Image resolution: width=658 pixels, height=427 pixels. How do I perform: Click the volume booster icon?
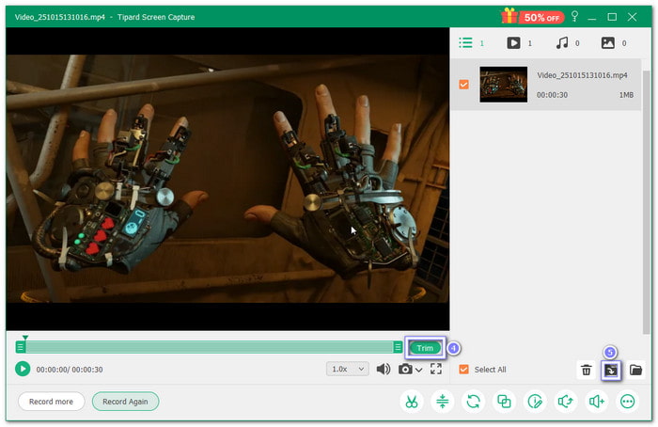[596, 402]
